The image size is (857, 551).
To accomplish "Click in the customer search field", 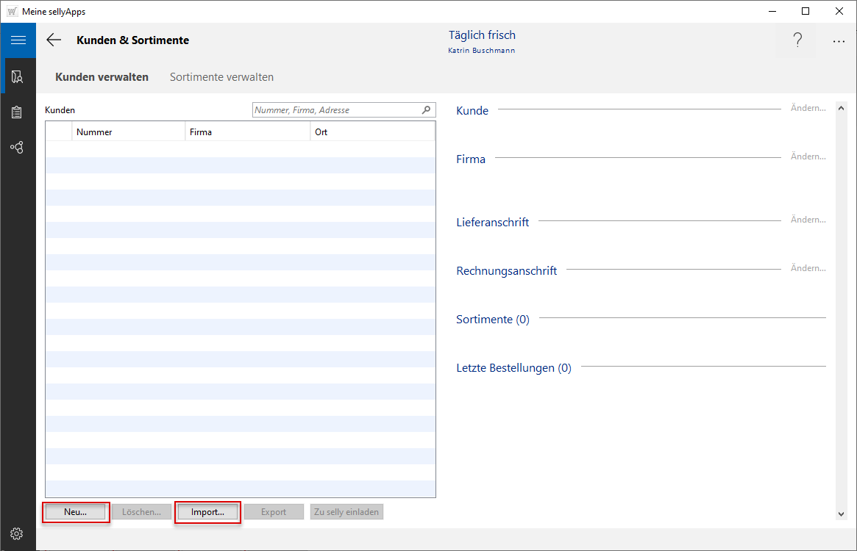I will [336, 110].
